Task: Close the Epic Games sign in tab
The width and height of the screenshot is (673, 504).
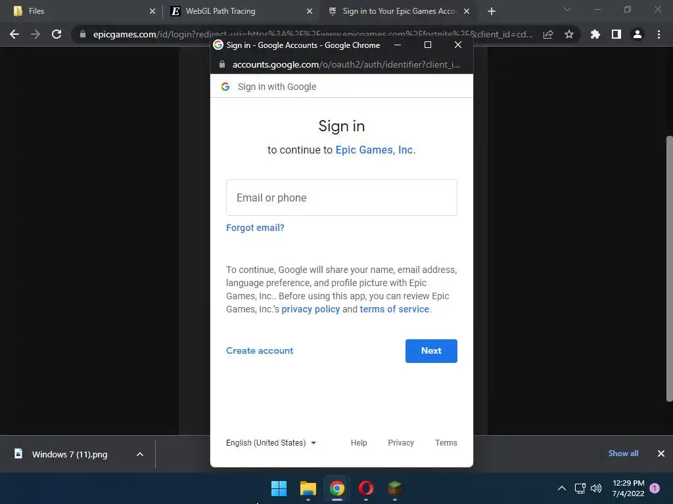Action: (467, 11)
